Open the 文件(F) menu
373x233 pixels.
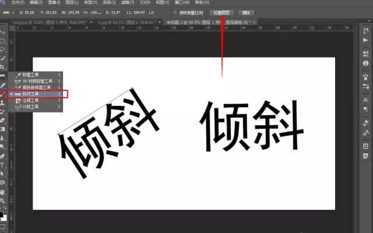[18, 2]
